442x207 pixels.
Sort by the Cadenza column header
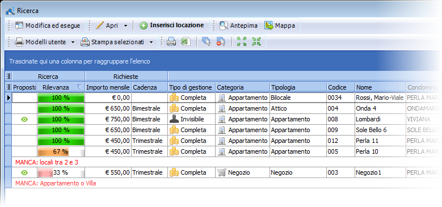point(149,87)
